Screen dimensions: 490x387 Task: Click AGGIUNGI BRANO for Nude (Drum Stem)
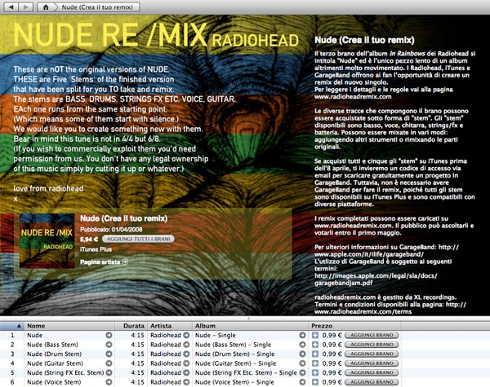(x=372, y=354)
